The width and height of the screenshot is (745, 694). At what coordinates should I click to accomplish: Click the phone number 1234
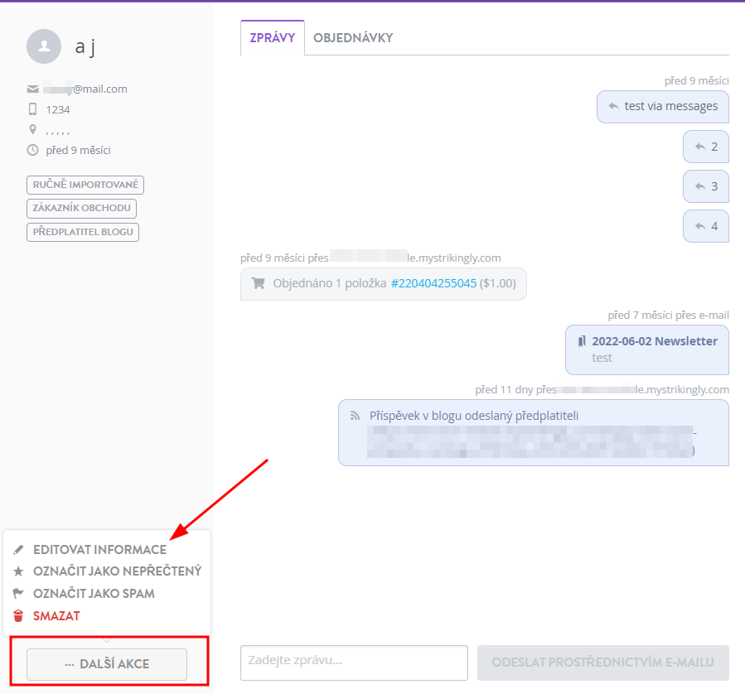[58, 109]
